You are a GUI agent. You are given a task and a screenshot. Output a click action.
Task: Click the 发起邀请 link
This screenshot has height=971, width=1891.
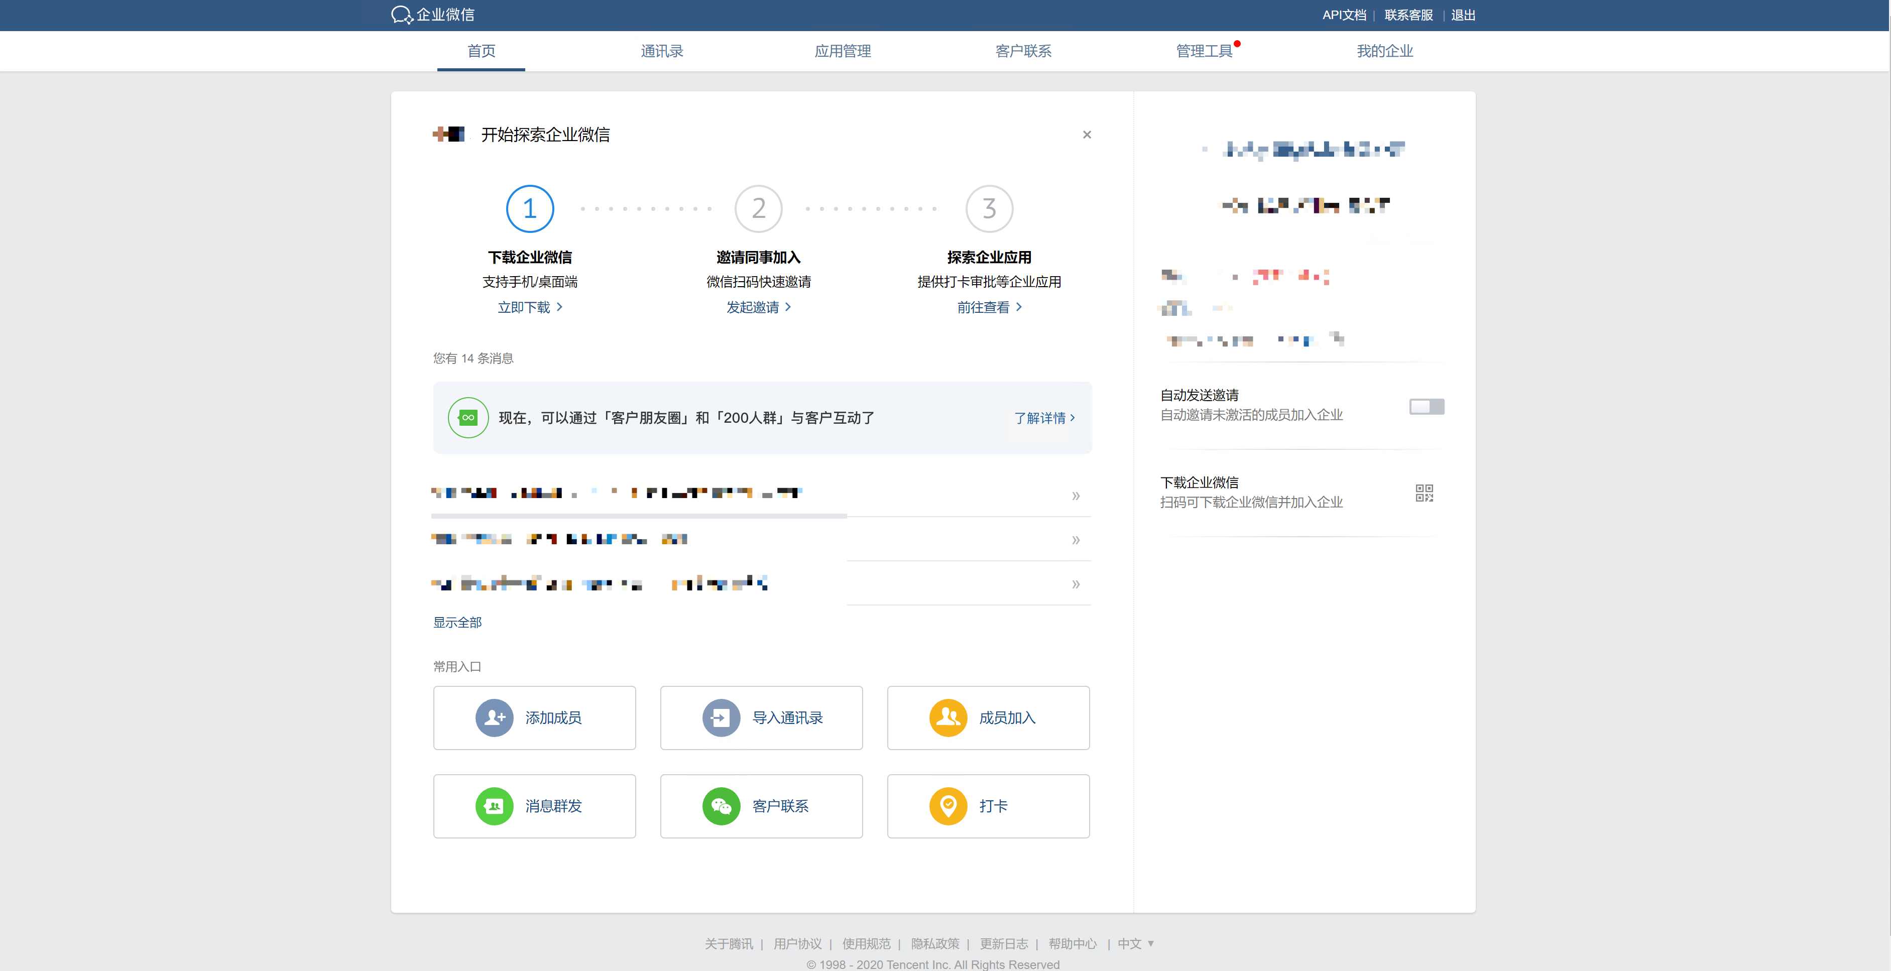coord(758,307)
